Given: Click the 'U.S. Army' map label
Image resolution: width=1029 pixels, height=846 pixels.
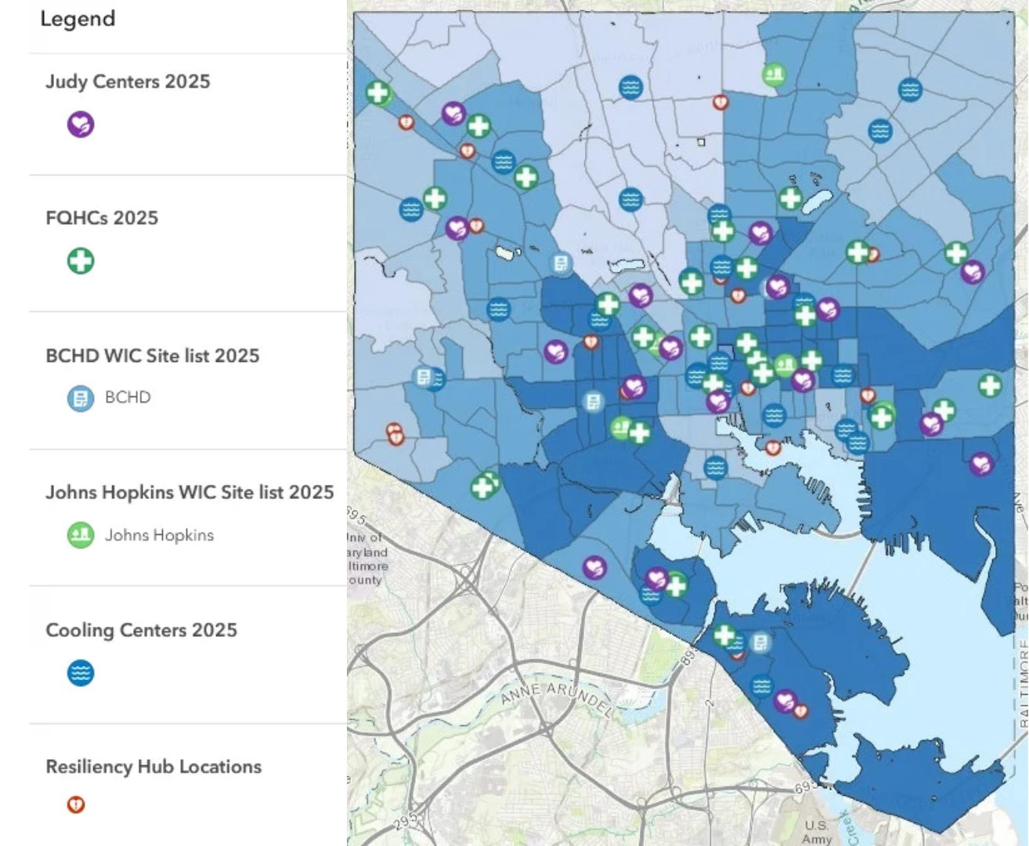Looking at the screenshot, I should (816, 832).
